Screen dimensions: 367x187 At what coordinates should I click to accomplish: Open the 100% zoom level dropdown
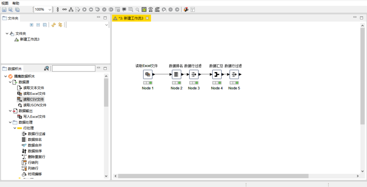pyautogui.click(x=50, y=9)
